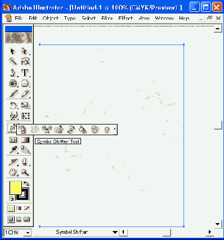Choose the Eyedropper tool
This screenshot has height=240, width=224.
[13, 150]
